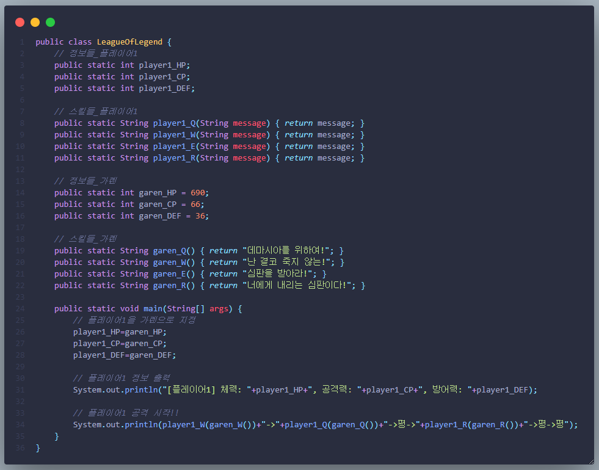The width and height of the screenshot is (599, 470).
Task: Click the method name garen_E on line 21
Action: tap(169, 274)
